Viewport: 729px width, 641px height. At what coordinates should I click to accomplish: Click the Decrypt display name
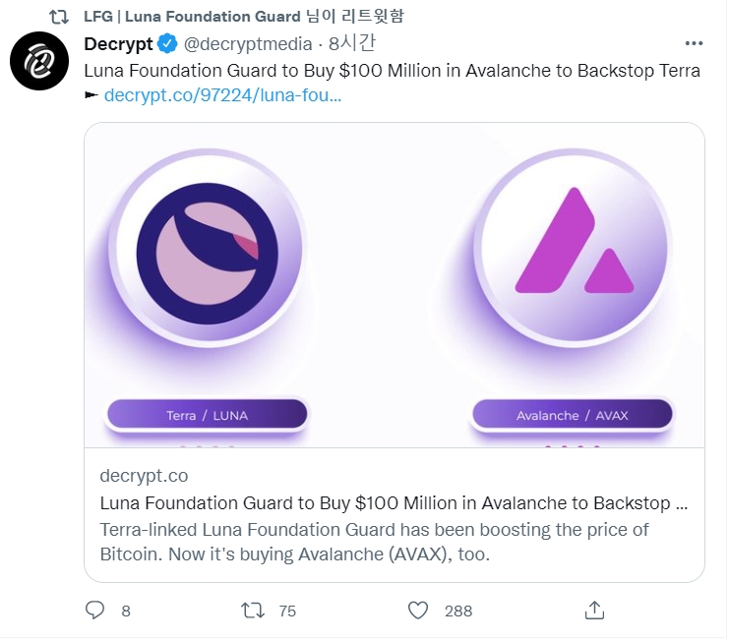[x=118, y=44]
